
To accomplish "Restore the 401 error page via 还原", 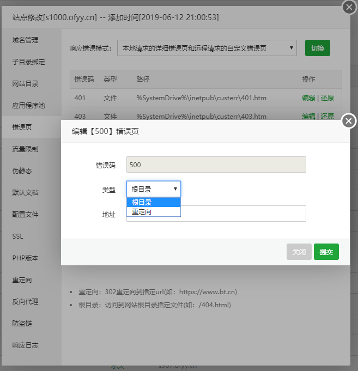I will (327, 98).
